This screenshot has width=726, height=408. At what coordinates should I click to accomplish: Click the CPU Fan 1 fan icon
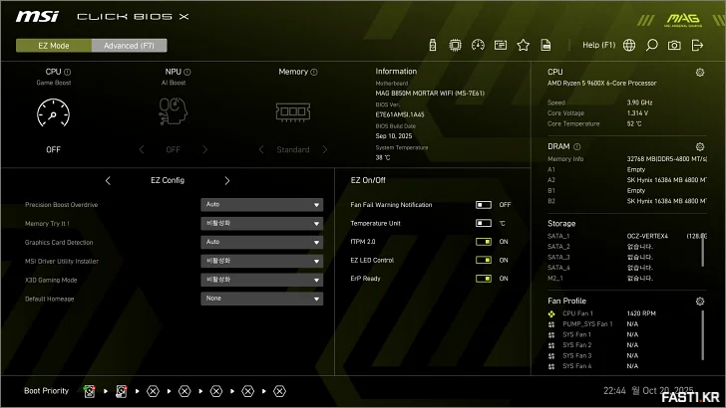tap(551, 313)
